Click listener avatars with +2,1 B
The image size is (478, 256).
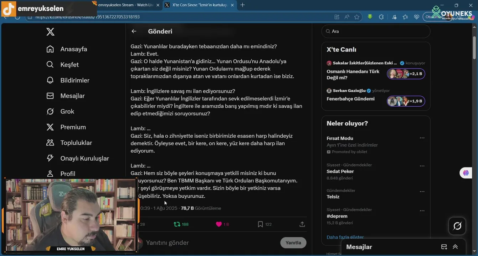pyautogui.click(x=406, y=74)
